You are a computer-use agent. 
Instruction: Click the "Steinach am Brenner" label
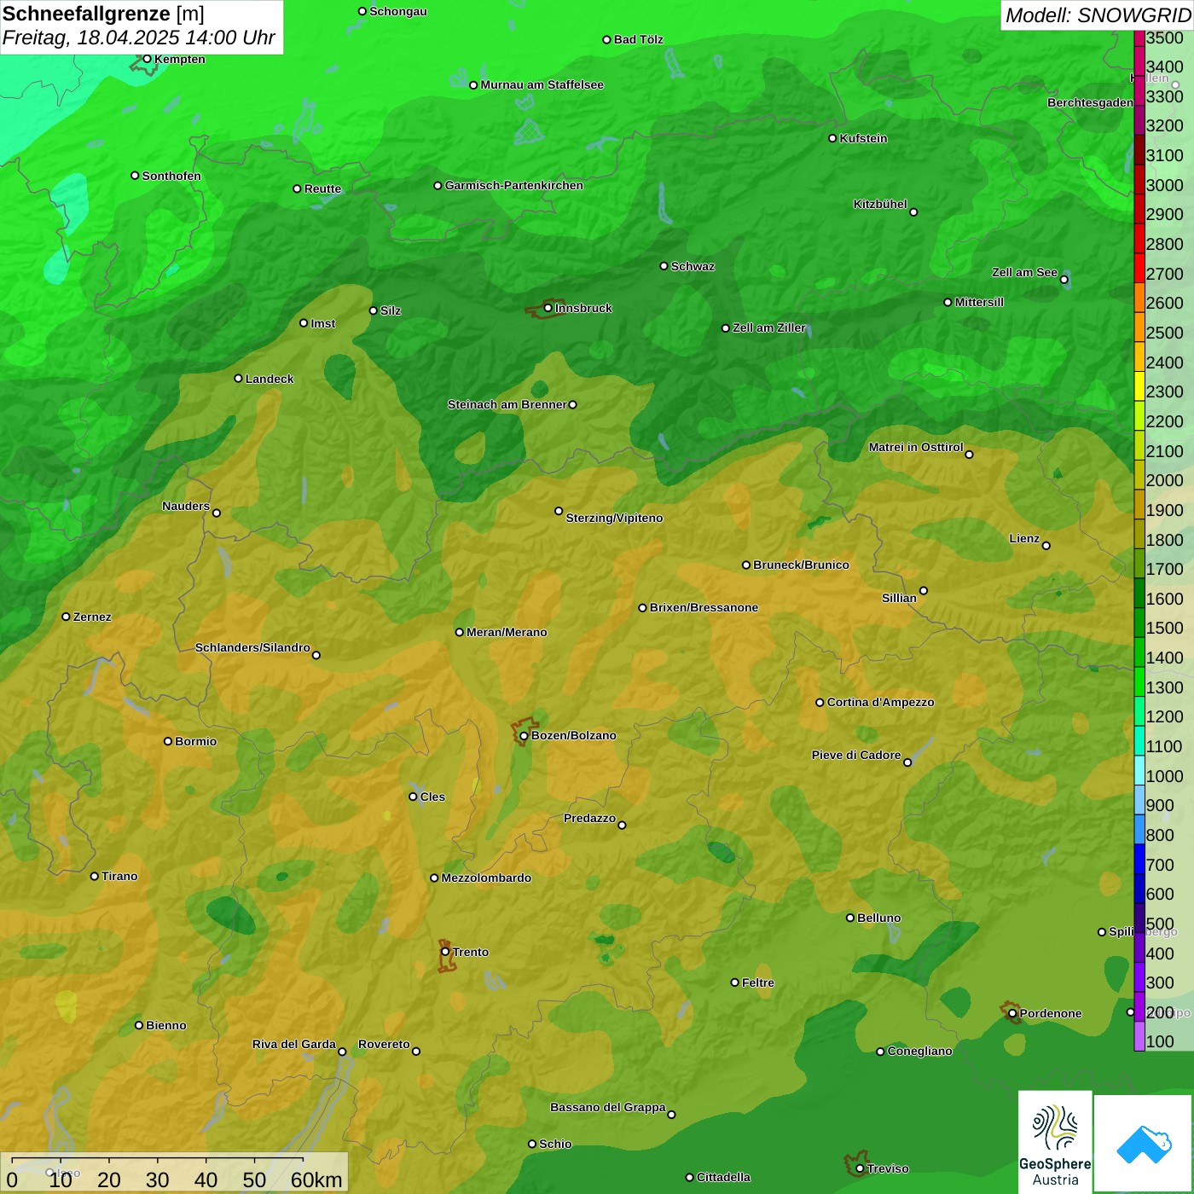[507, 404]
